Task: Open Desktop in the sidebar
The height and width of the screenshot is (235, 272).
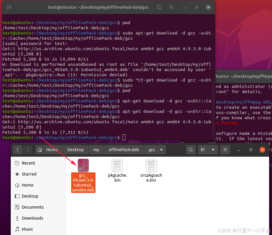Action: [x=38, y=196]
